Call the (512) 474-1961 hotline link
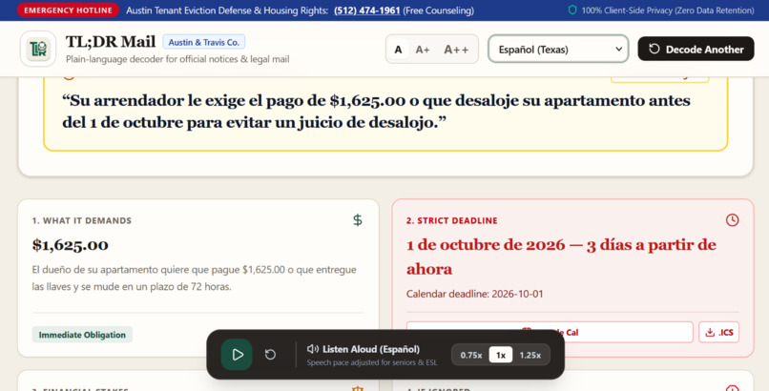769x391 pixels. (366, 10)
